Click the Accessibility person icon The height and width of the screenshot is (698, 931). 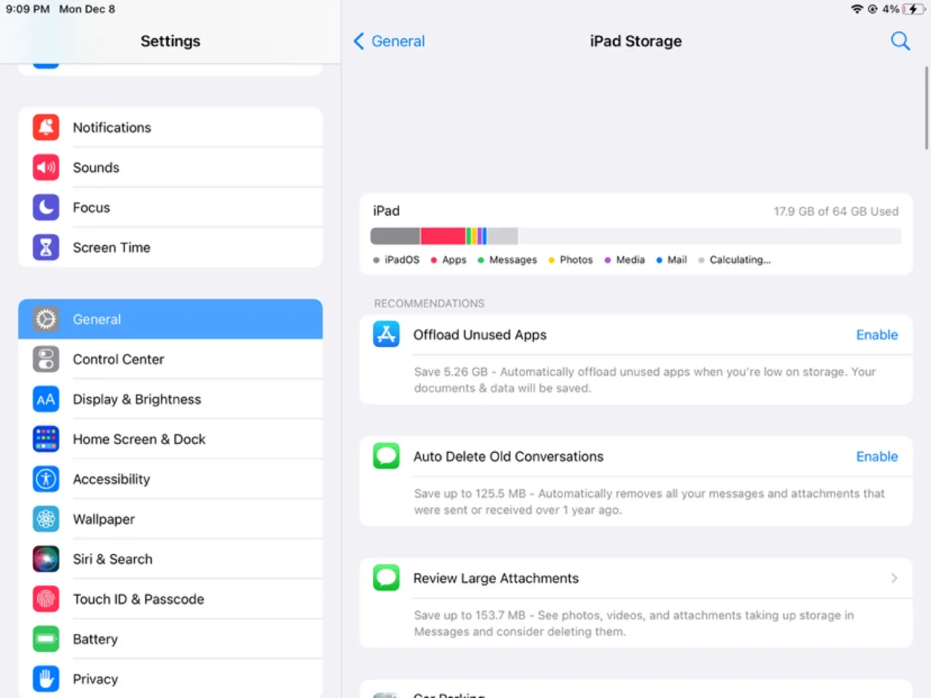click(45, 479)
